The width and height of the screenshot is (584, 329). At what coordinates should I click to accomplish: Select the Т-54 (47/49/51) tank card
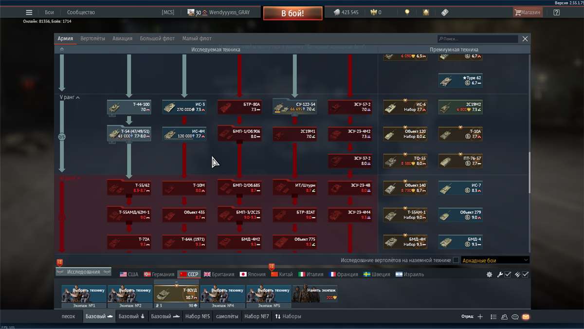[x=129, y=134]
